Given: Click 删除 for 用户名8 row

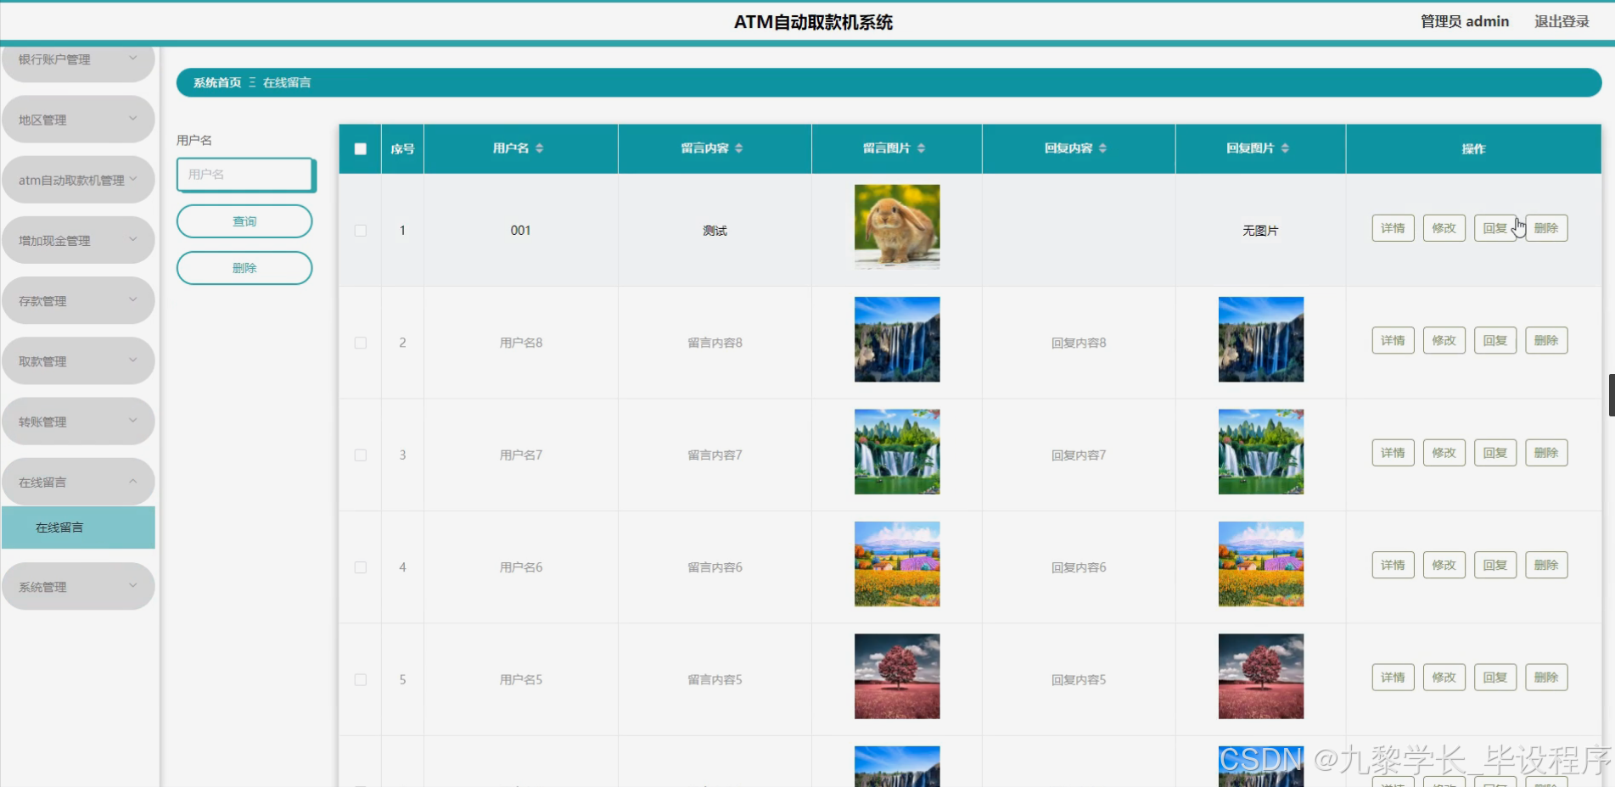Looking at the screenshot, I should [1546, 341].
